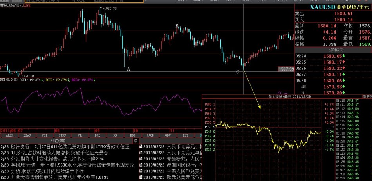
Task: Switch to the BIAS indicator tab
Action: pyautogui.click(x=27, y=135)
